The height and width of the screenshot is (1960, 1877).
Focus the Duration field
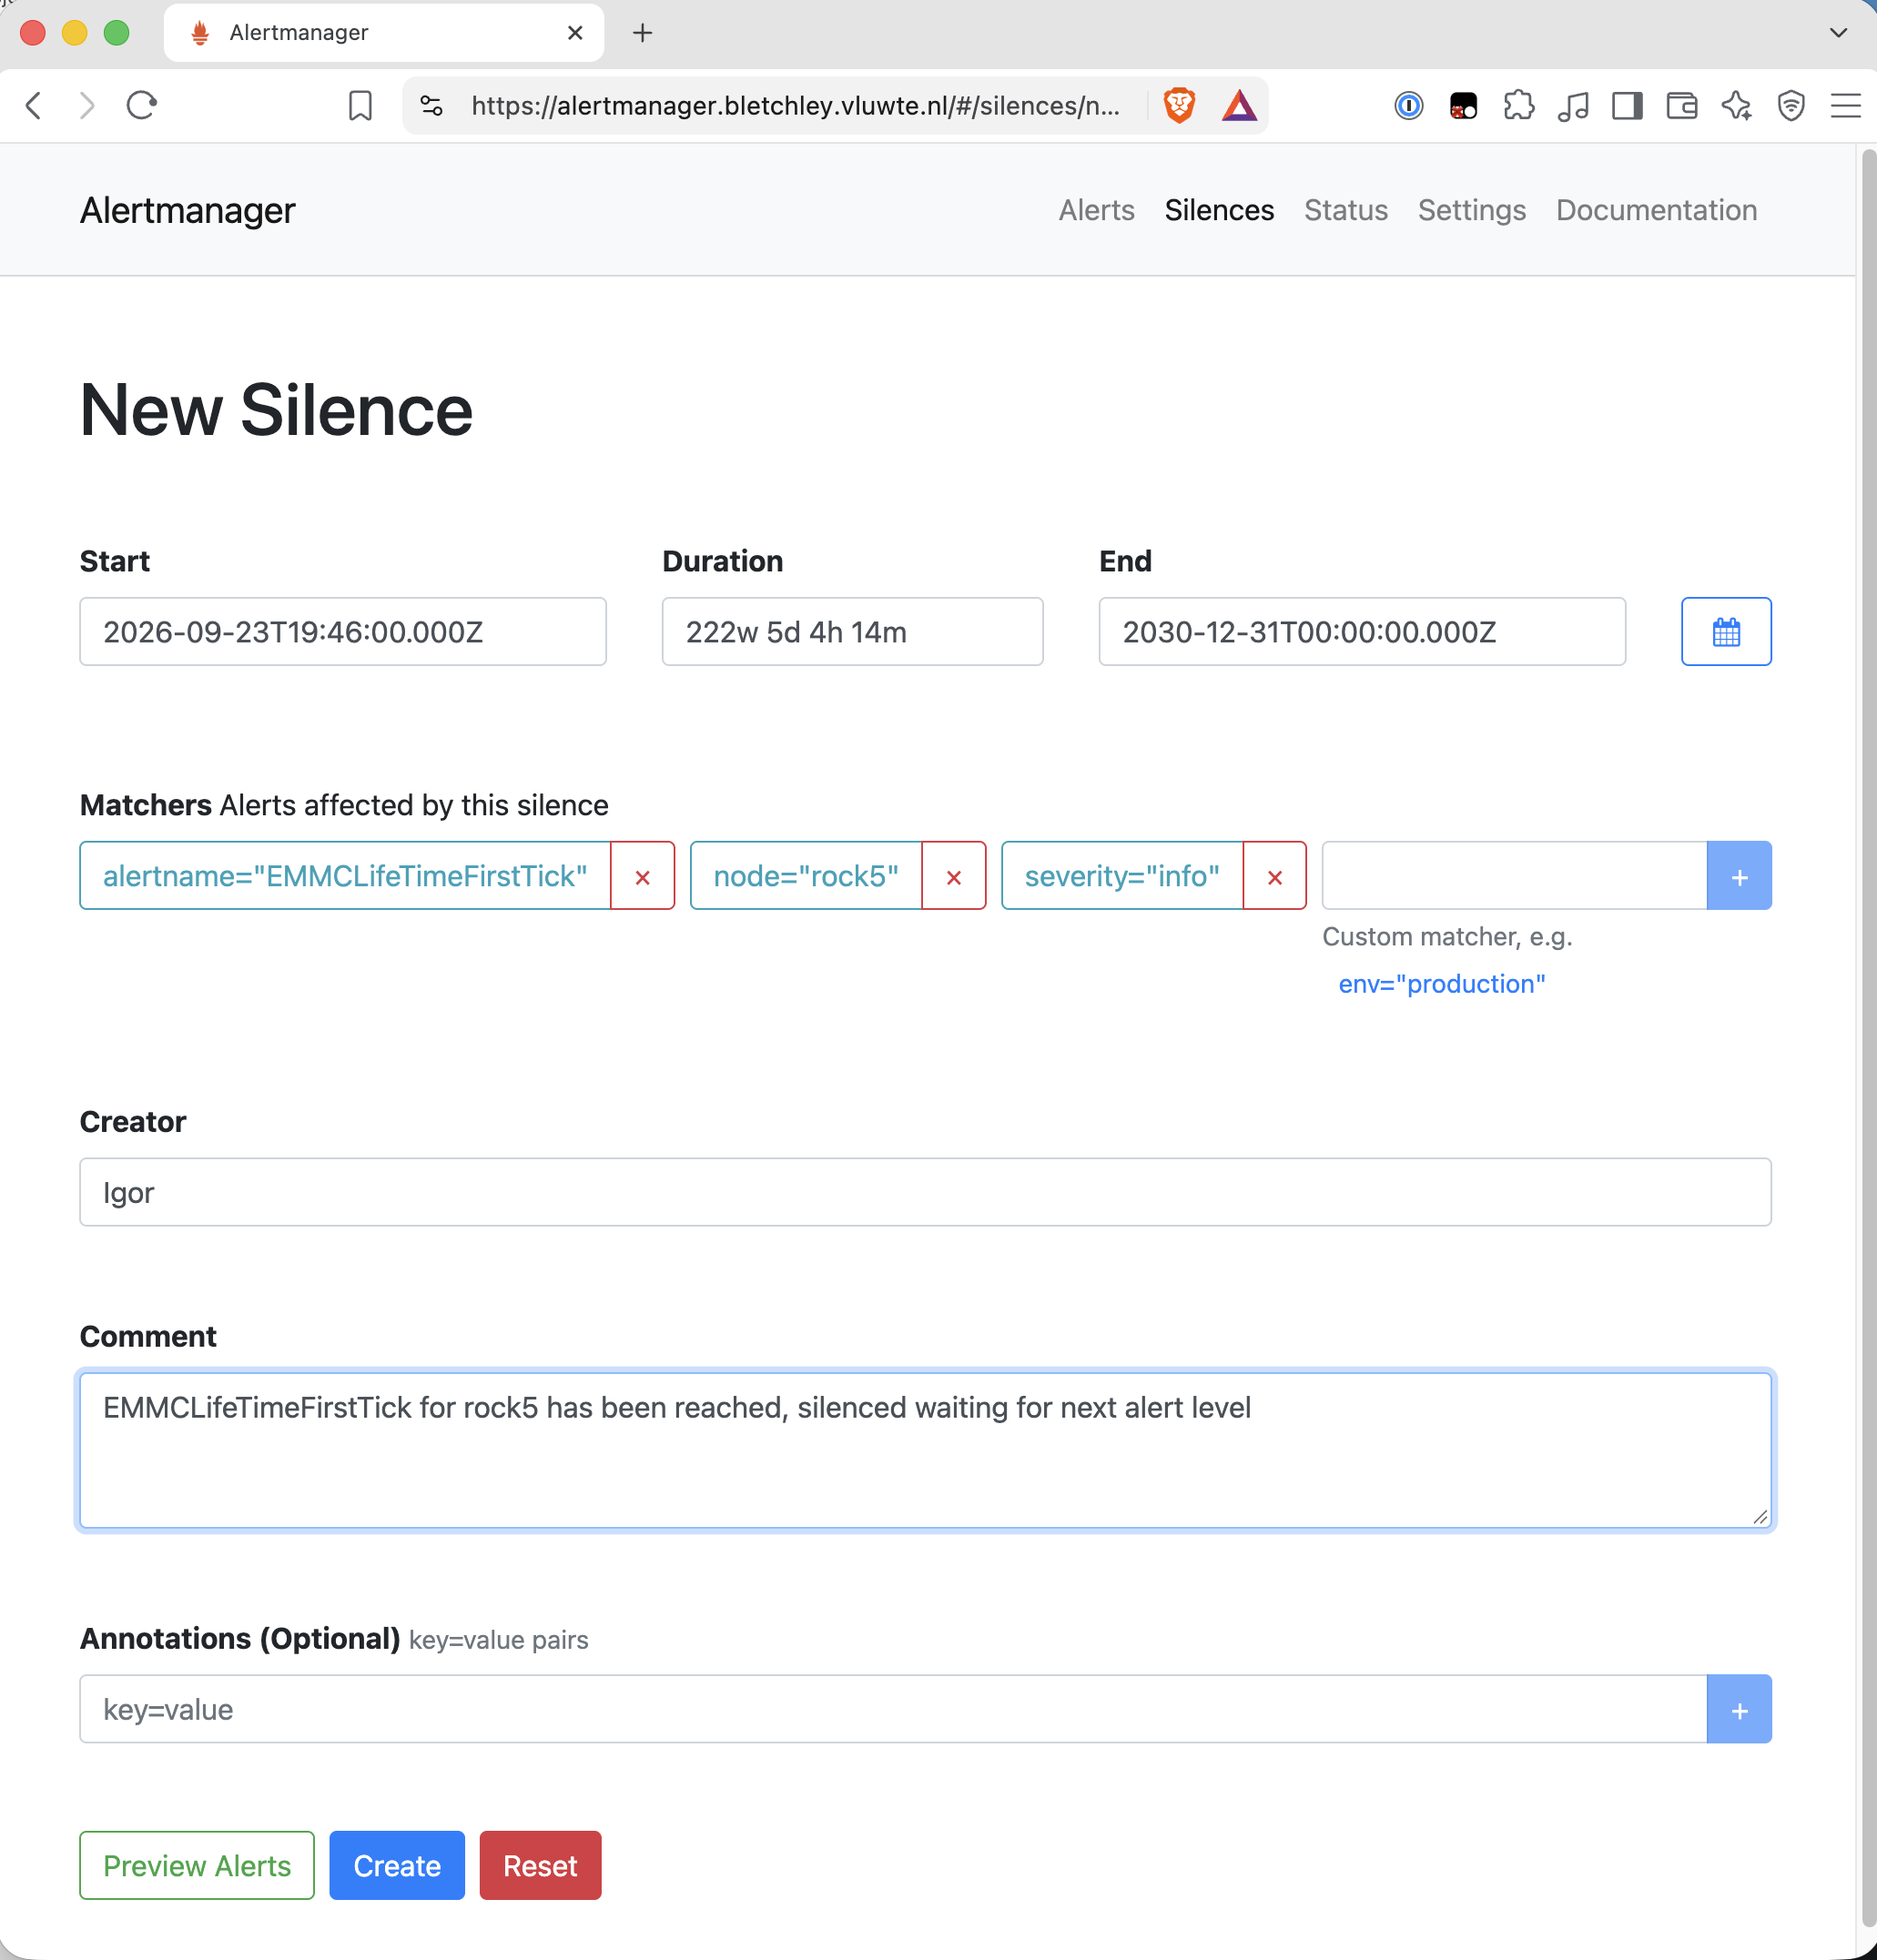point(852,631)
